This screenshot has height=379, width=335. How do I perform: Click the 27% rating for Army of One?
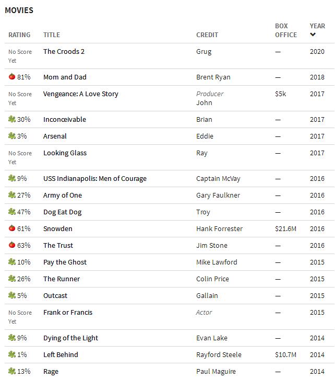point(23,195)
